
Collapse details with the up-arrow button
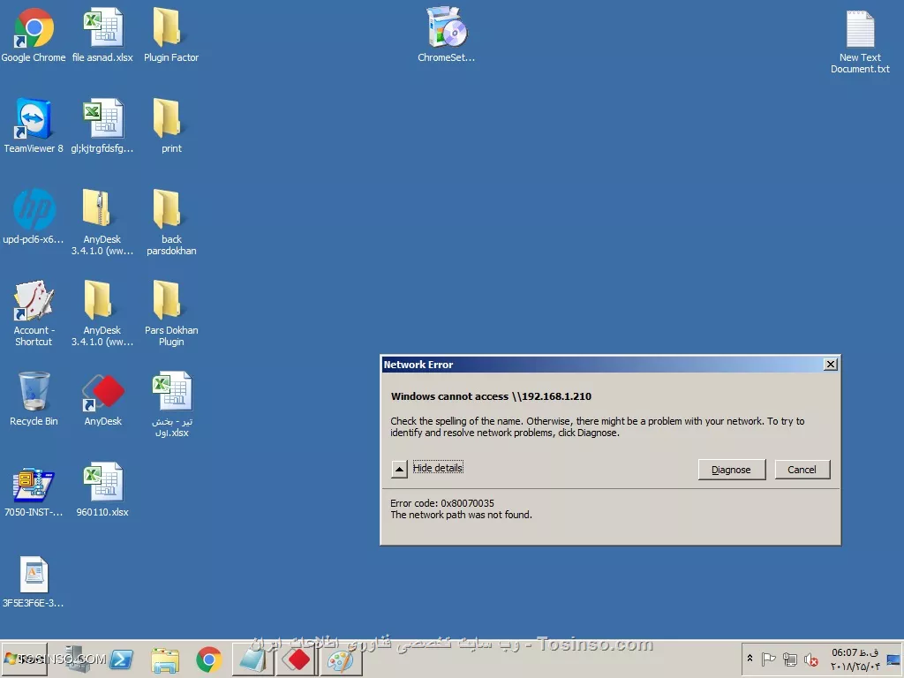point(399,469)
